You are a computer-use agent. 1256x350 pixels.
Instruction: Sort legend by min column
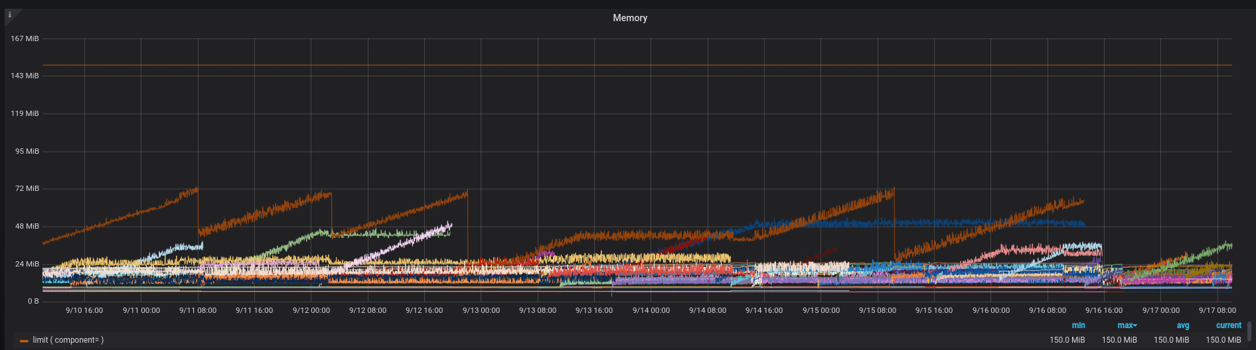point(1078,325)
